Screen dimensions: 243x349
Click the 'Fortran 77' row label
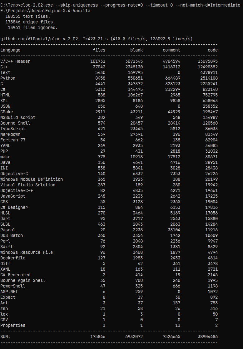click(x=13, y=140)
